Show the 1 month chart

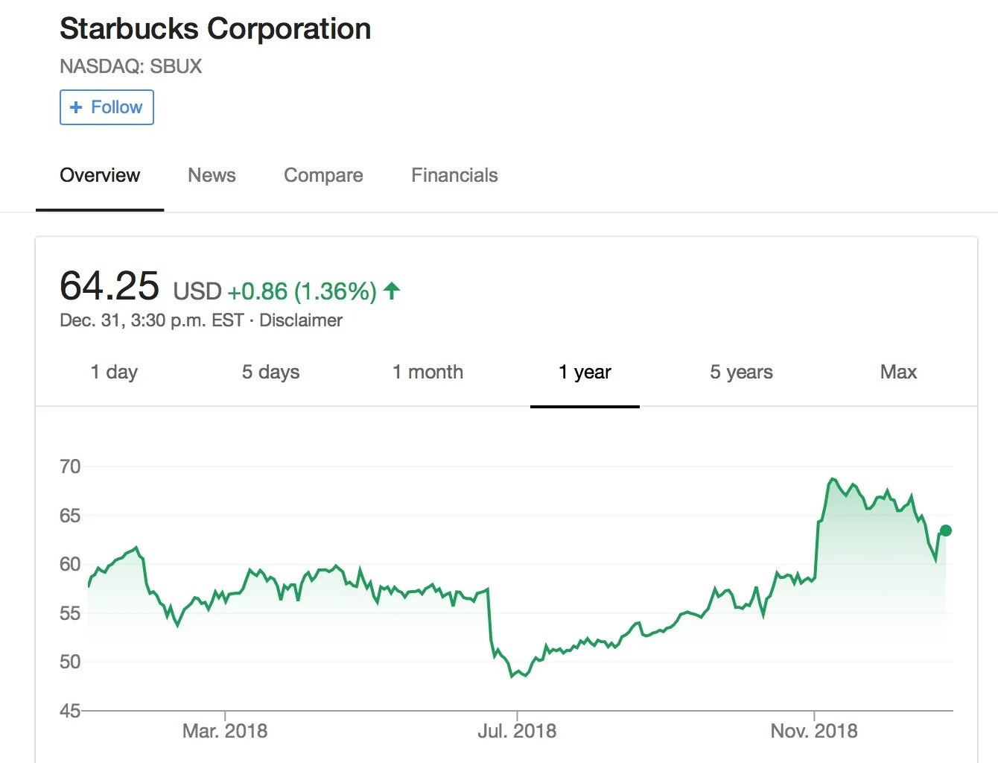pos(428,372)
